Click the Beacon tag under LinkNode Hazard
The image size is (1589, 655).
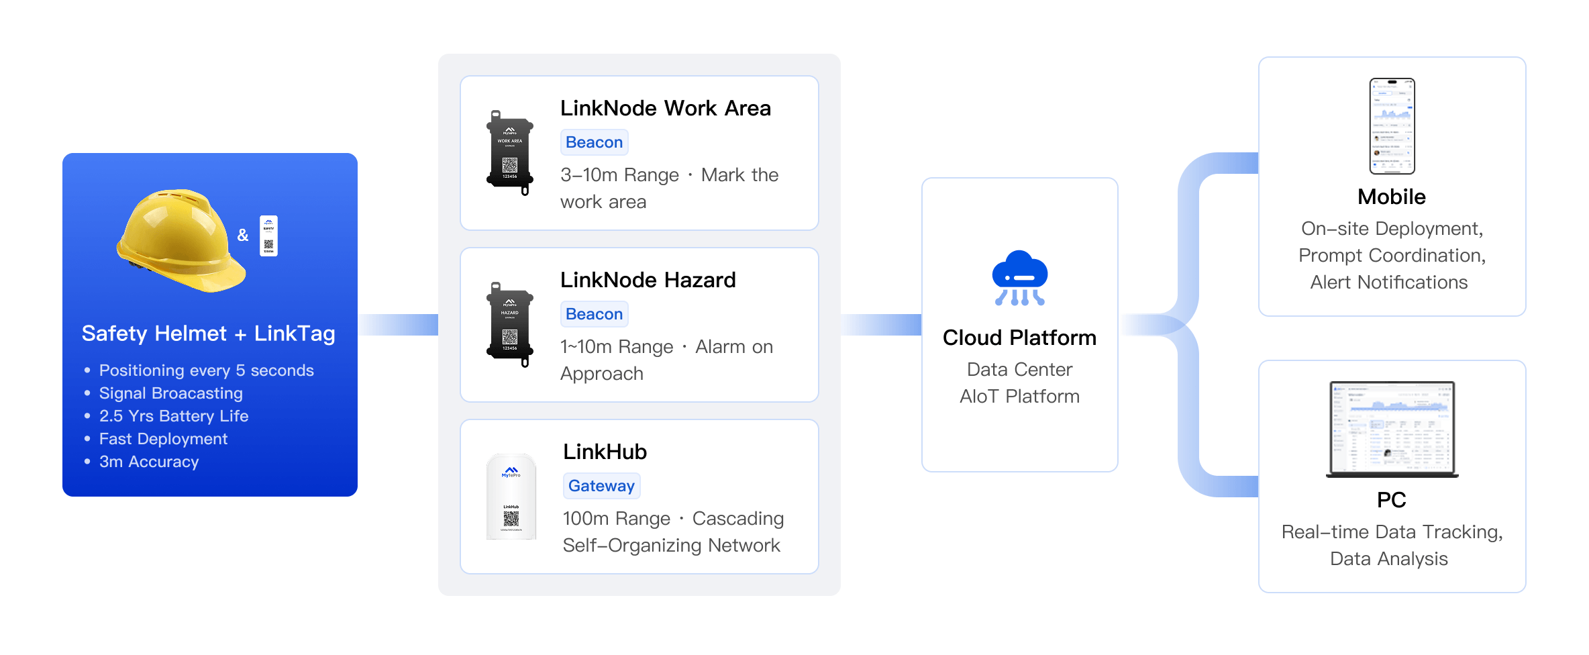point(594,314)
